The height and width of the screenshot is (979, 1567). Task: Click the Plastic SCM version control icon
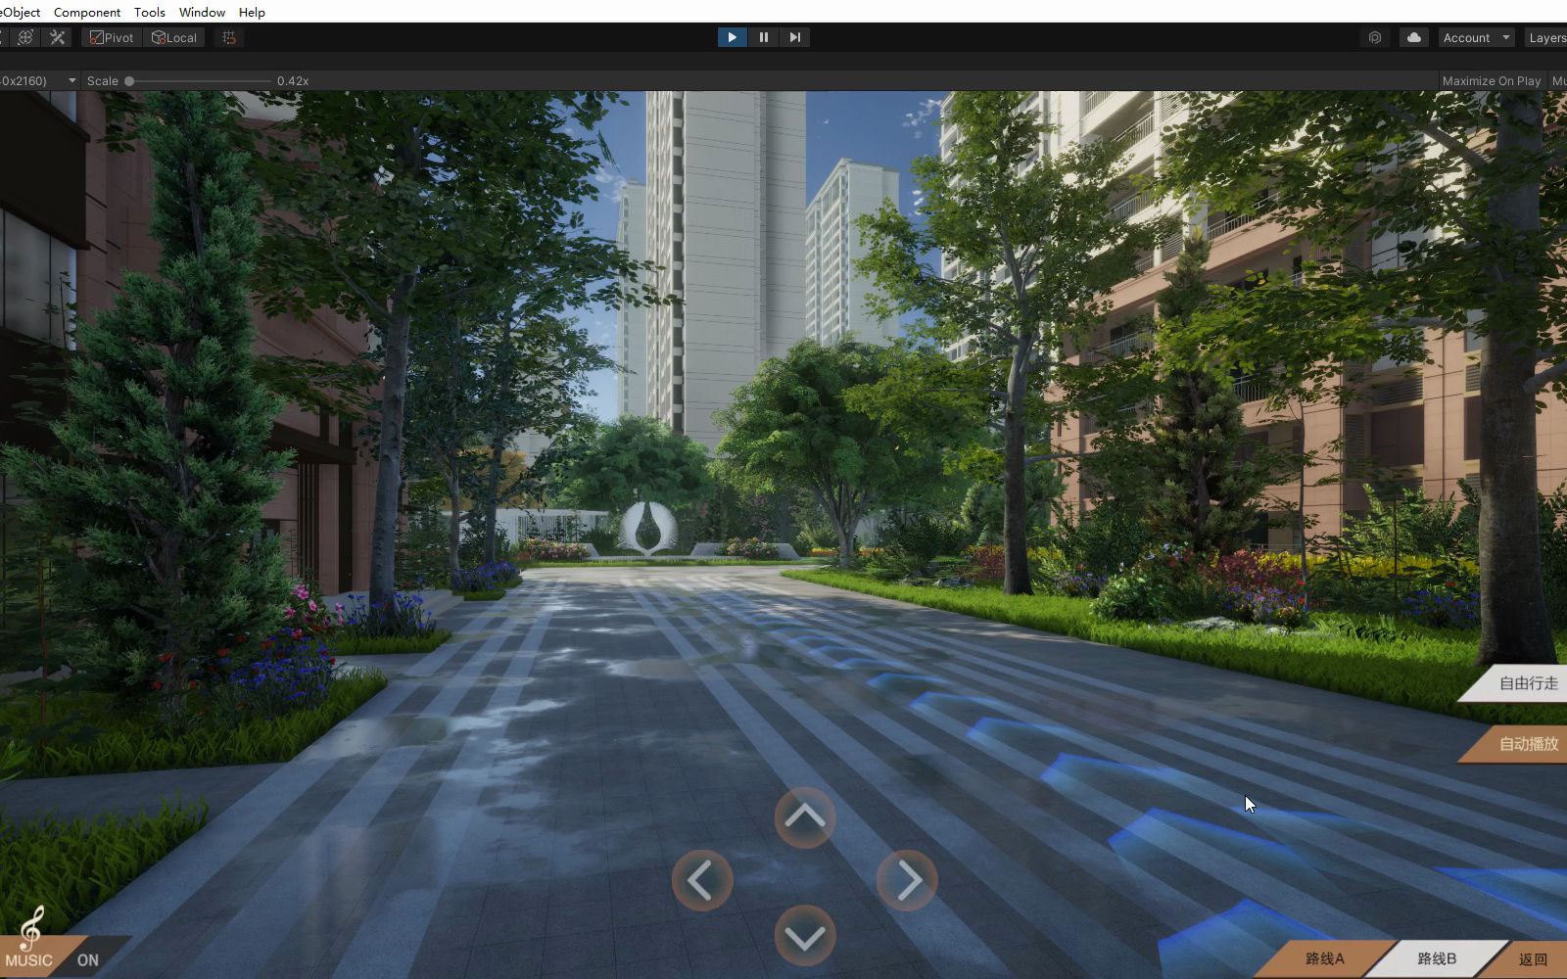click(1375, 36)
